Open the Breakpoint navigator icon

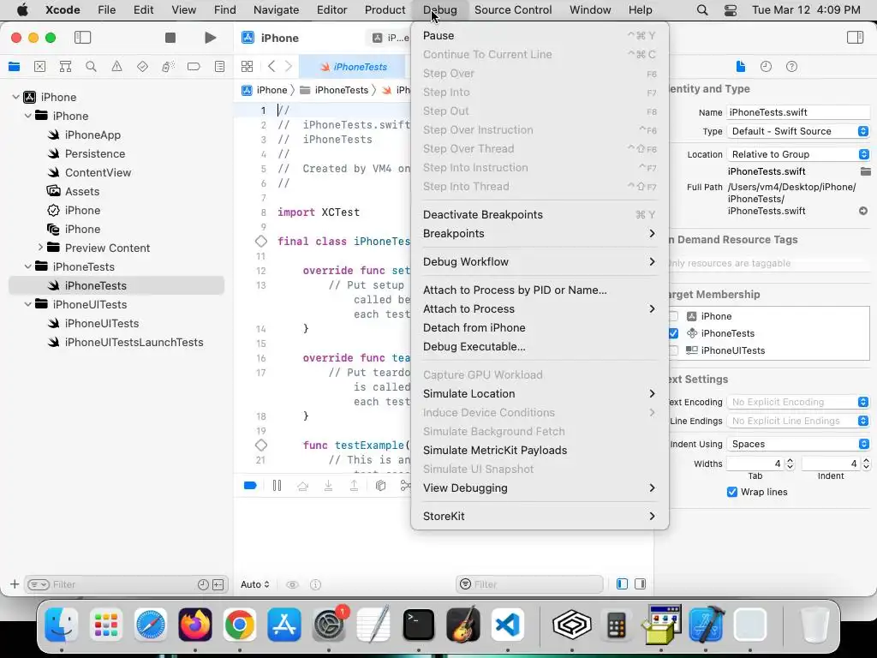(194, 67)
